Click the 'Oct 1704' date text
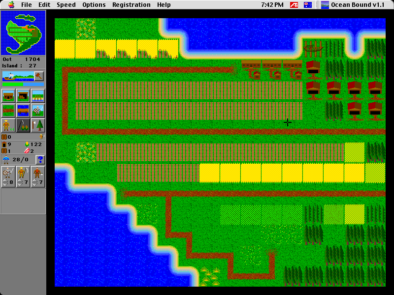Image resolution: width=394 pixels, height=295 pixels. tap(21, 59)
